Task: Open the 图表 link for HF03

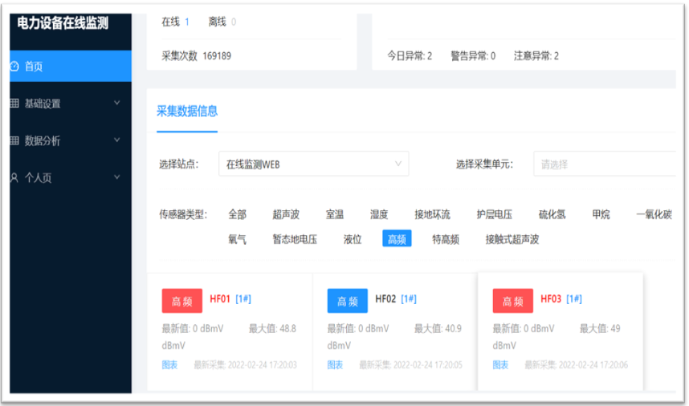Action: [500, 365]
